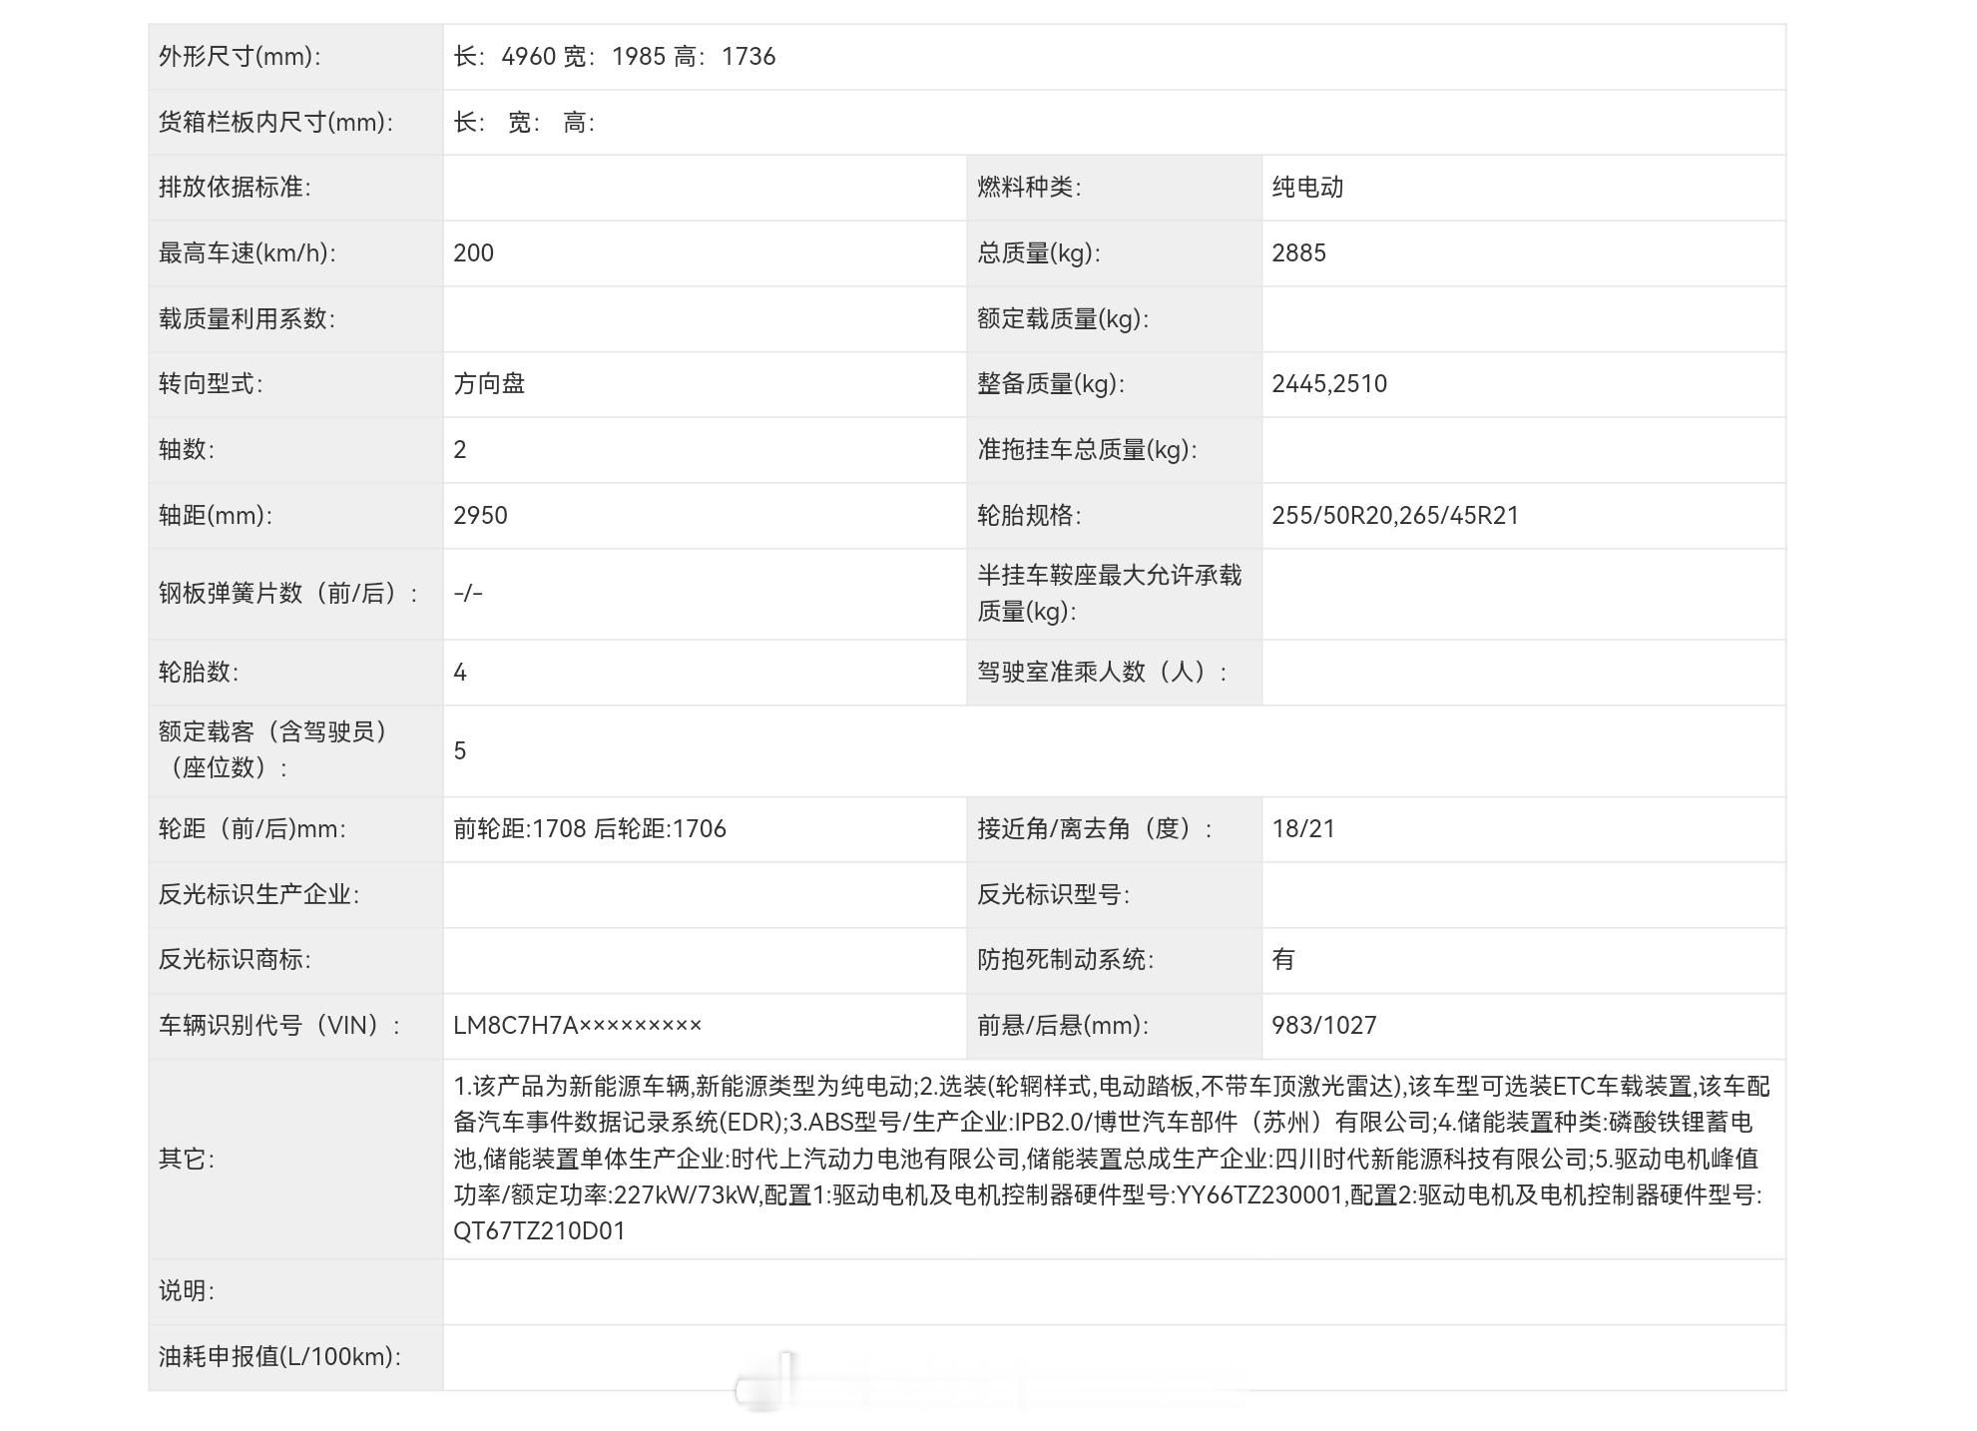Select the 纯电动 fuel type value
Image resolution: width=1977 pixels, height=1431 pixels.
pos(1307,188)
